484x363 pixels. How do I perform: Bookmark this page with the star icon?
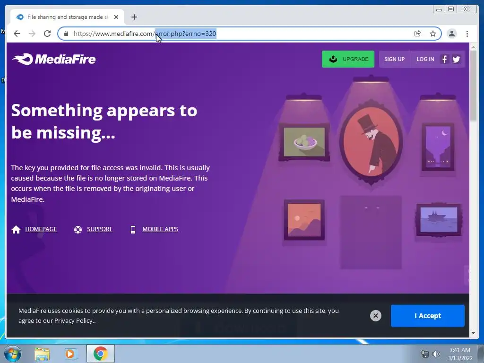tap(433, 34)
